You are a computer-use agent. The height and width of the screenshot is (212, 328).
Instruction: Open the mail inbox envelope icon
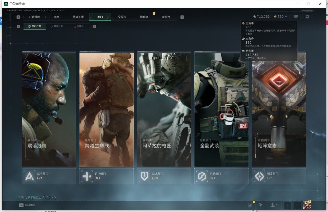(296, 17)
